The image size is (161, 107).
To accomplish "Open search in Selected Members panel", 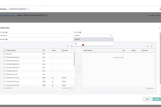I will [148, 46].
